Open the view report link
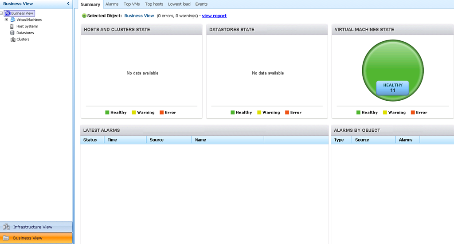 214,16
